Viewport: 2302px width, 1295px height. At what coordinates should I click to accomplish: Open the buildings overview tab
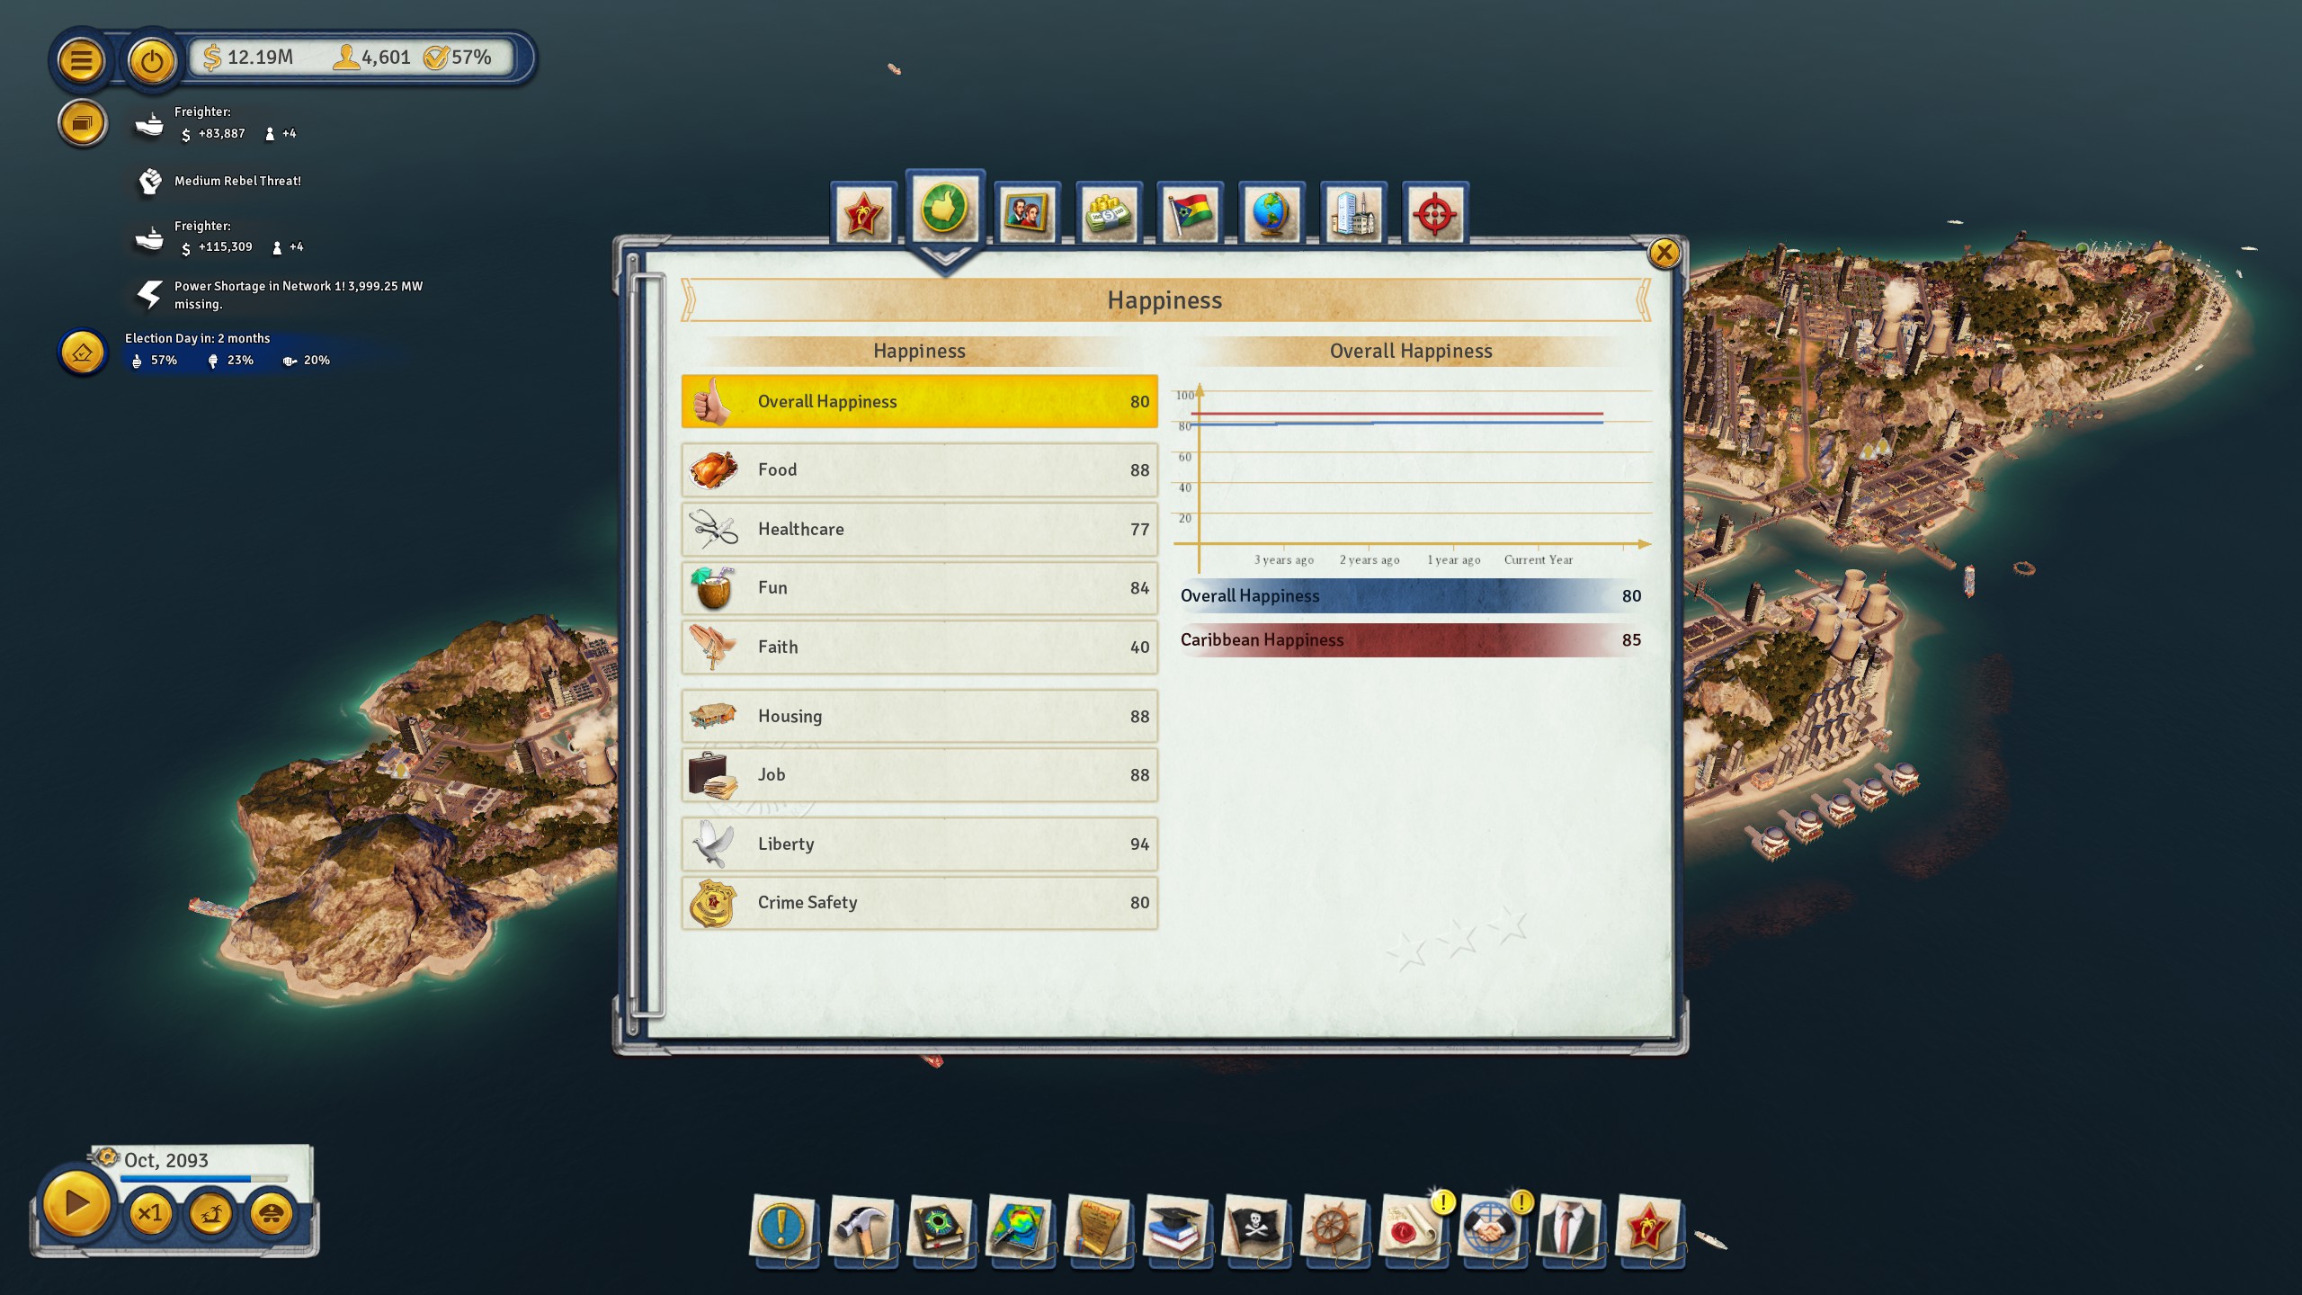coord(1352,214)
